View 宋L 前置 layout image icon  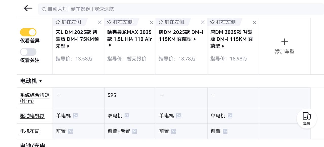click(x=70, y=131)
